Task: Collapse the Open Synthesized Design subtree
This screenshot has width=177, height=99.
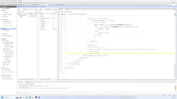Action: pyautogui.click(x=2, y=43)
